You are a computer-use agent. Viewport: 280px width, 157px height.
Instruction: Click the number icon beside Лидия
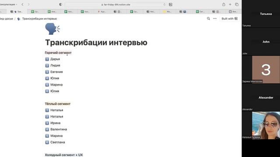click(x=47, y=65)
